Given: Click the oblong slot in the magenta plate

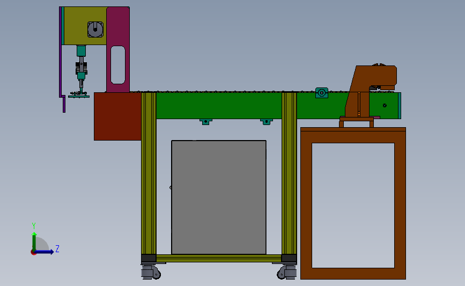Looking at the screenshot, I should coord(118,65).
